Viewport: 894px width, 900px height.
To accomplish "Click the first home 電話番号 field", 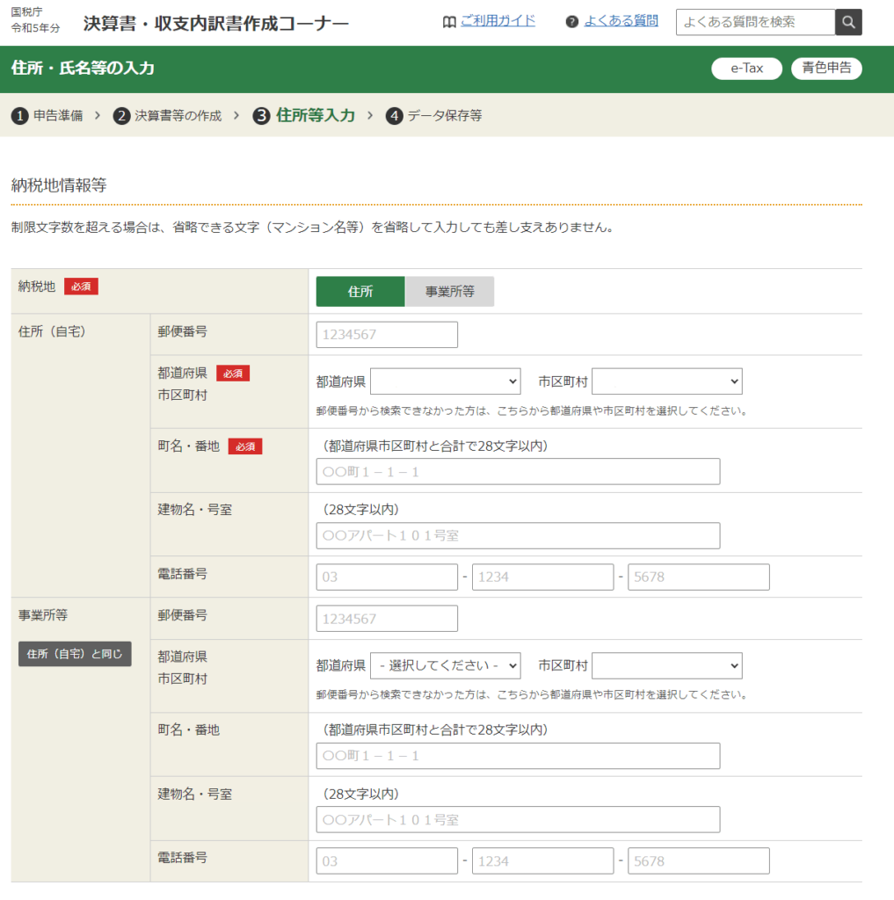I will 387,577.
